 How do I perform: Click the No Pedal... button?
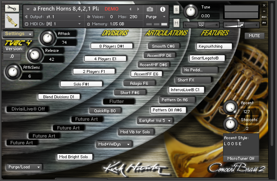click(200, 70)
